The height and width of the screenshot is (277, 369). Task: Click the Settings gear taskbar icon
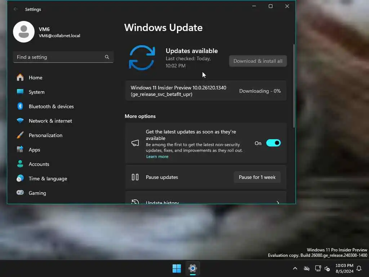coord(193,268)
